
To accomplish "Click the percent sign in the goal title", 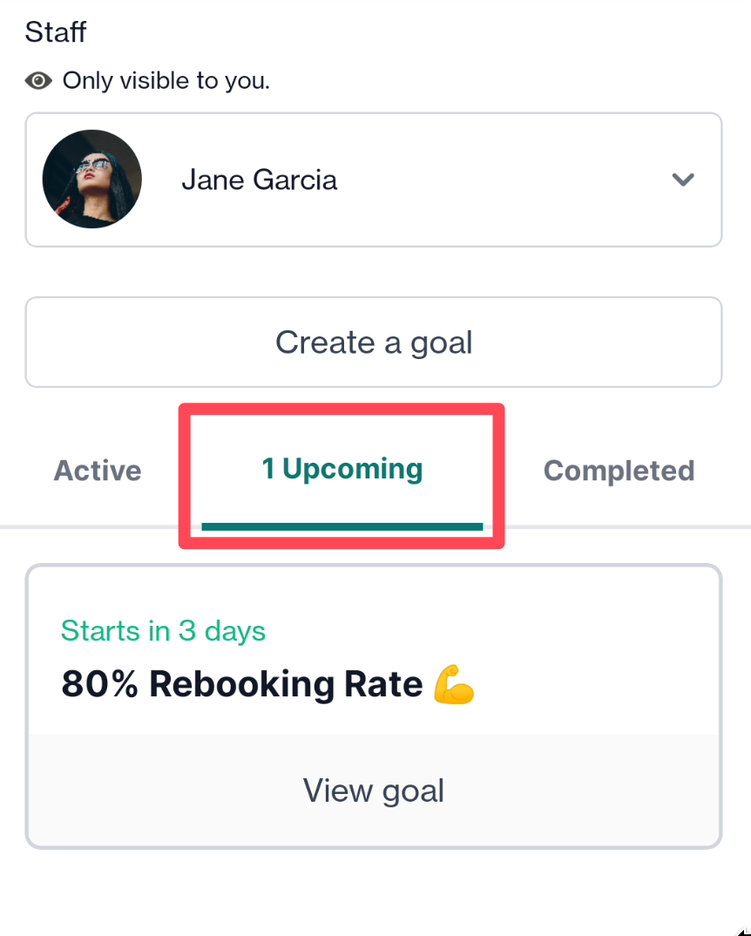I will pos(125,684).
